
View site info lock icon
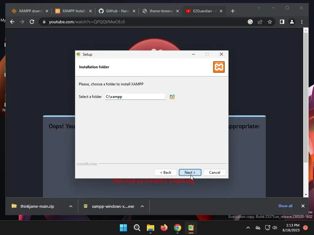pos(44,22)
